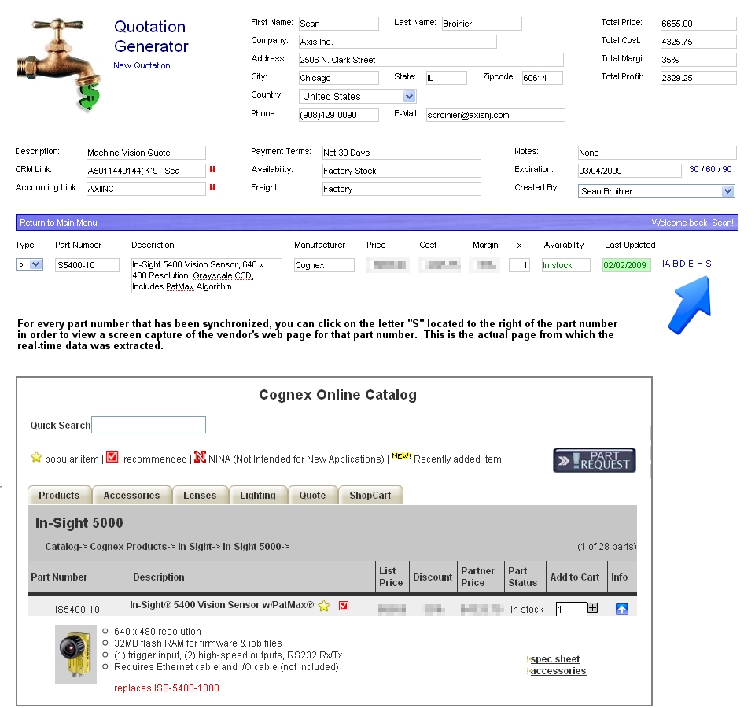Click the plus icon beside Add to Cart quantity

593,608
